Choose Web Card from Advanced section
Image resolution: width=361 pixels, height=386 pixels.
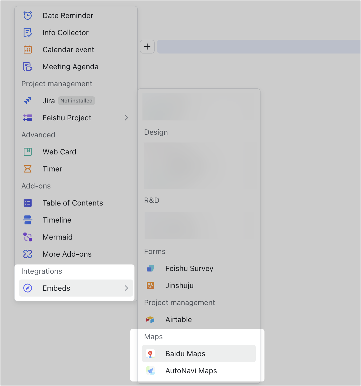[x=76, y=152]
